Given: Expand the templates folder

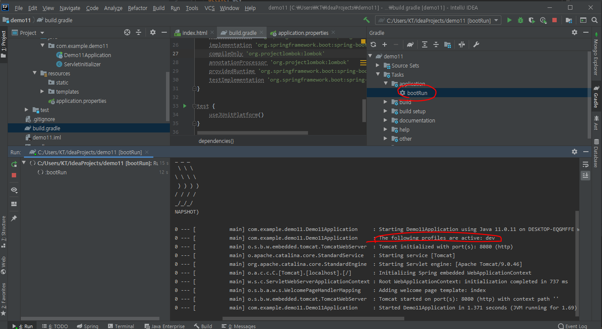Looking at the screenshot, I should (x=43, y=92).
